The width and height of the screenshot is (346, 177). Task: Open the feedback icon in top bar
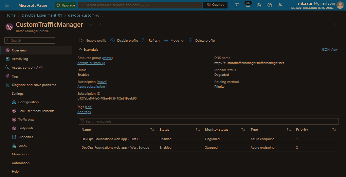[280, 5]
